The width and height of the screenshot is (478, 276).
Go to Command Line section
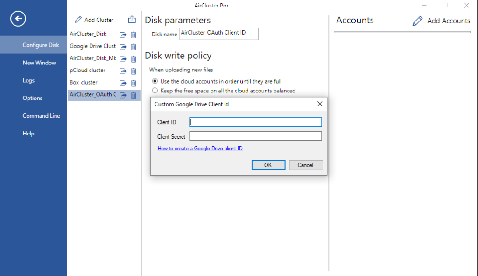[x=42, y=116]
